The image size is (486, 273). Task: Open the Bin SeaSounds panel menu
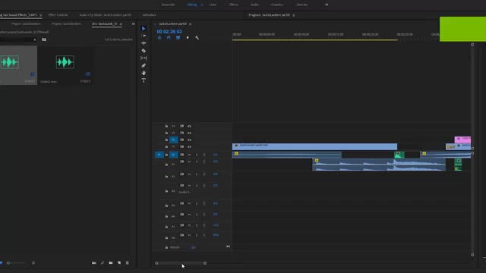click(x=121, y=24)
